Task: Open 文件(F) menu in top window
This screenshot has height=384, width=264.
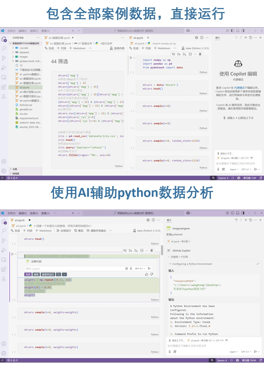Action: click(11, 31)
